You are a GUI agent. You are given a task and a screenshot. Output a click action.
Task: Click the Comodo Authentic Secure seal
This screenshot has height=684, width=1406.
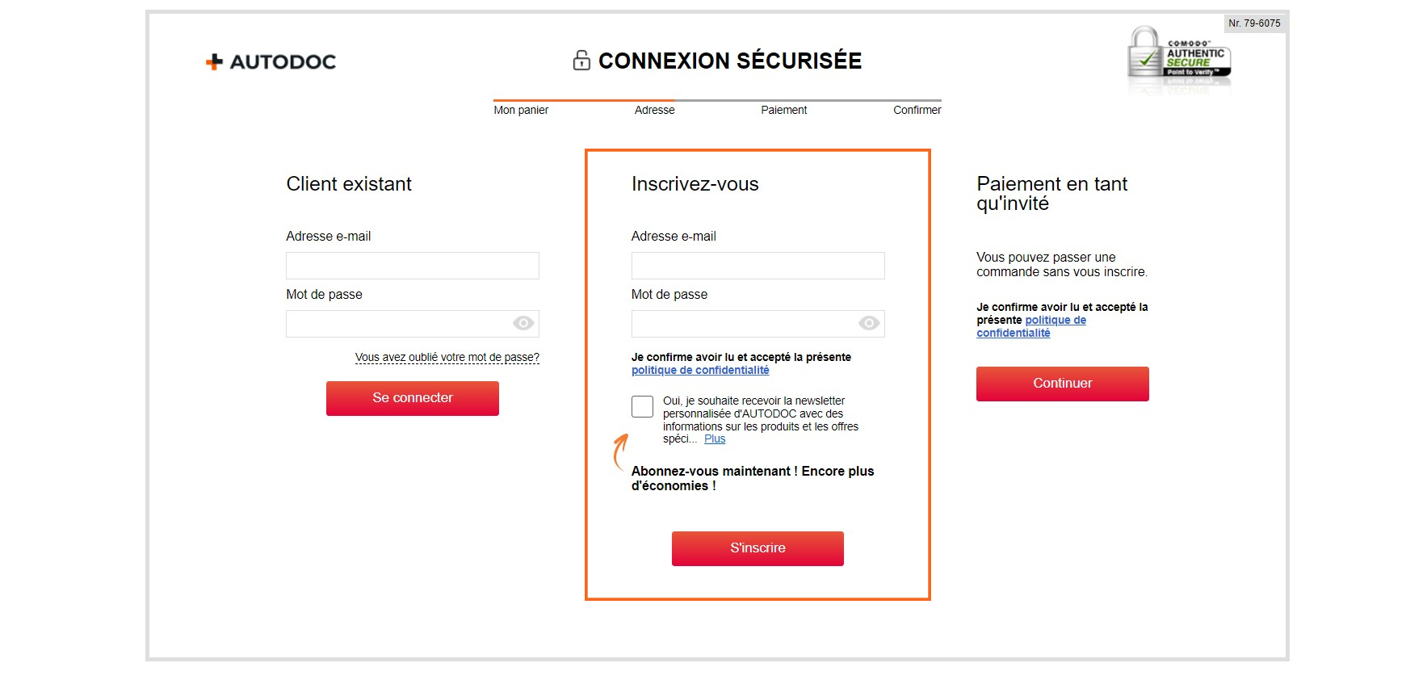[x=1179, y=57]
